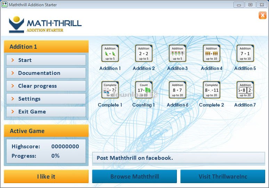The width and height of the screenshot is (269, 188).
Task: Click the Addition 5 label text
Action: point(245,68)
